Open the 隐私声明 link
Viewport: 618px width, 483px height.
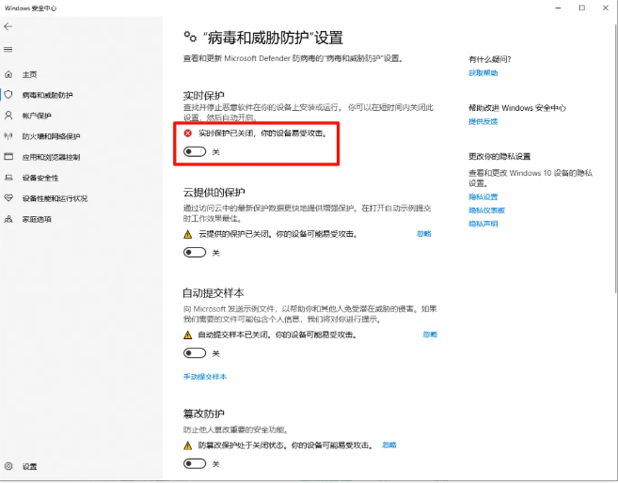click(x=483, y=224)
